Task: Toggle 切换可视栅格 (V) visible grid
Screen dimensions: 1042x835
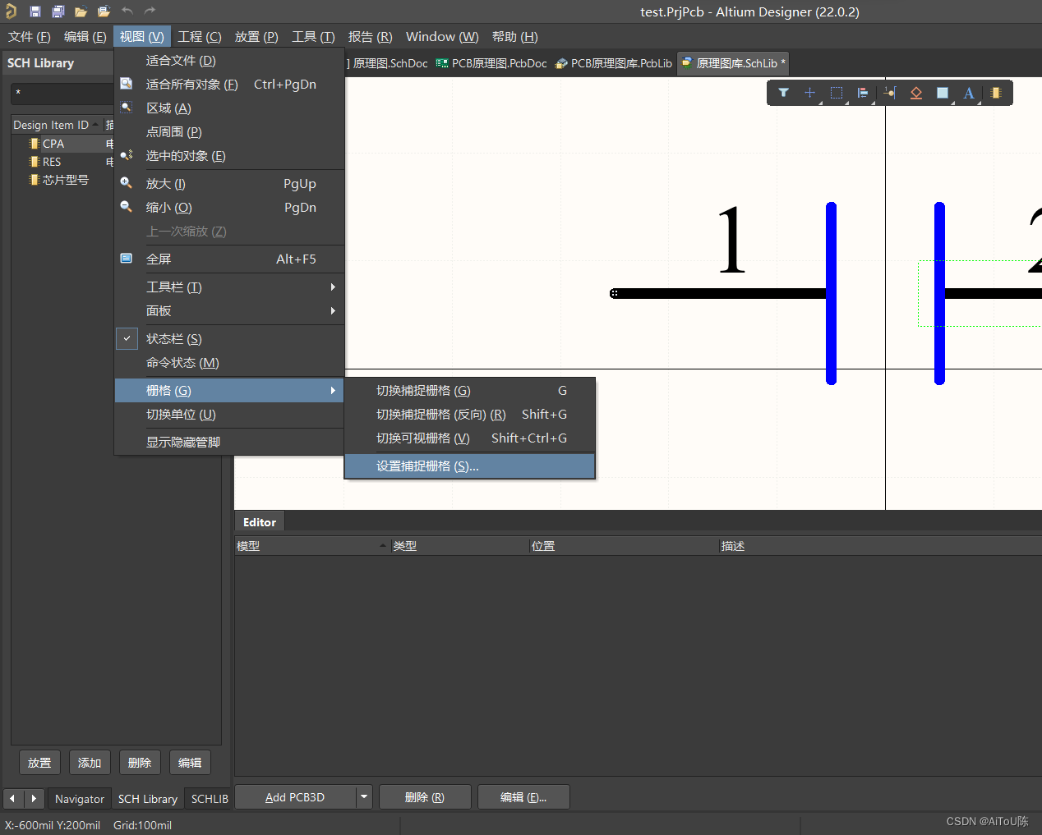Action: tap(470, 438)
